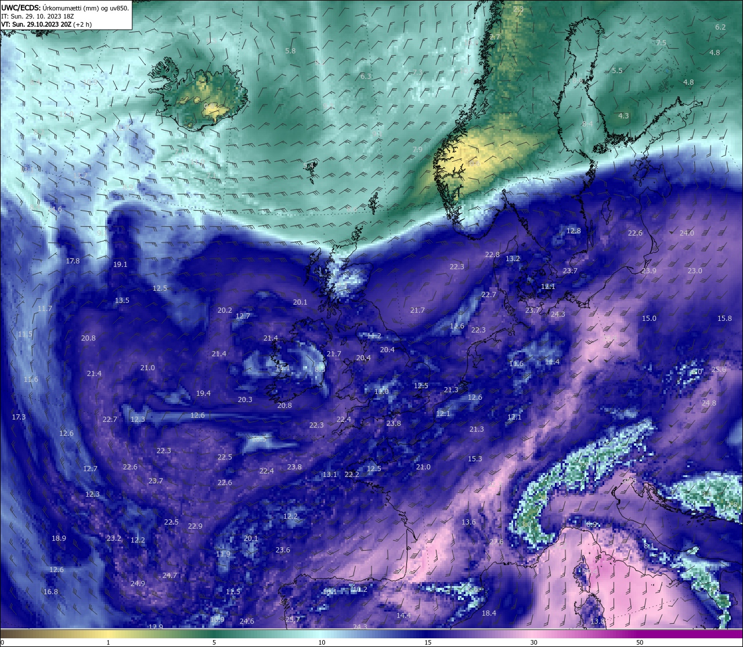
Task: Click the map value "23.9"
Action: [649, 271]
